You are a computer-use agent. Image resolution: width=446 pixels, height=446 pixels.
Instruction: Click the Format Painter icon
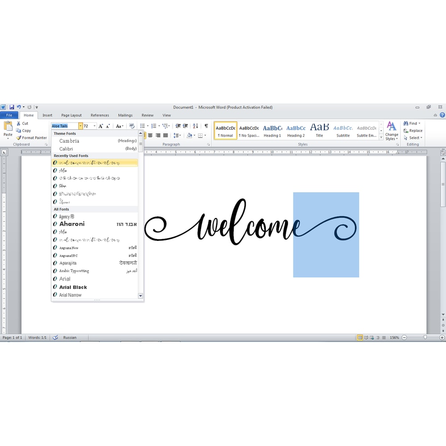(x=18, y=137)
